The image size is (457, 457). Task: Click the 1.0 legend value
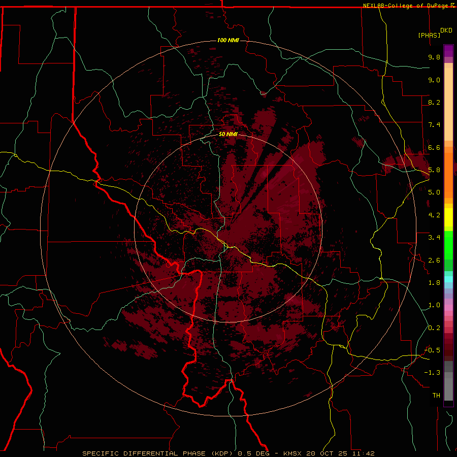[434, 305]
